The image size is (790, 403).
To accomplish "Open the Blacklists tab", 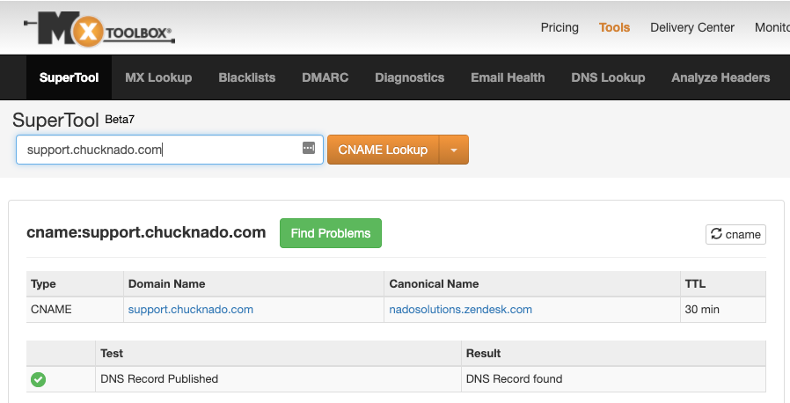I will (x=247, y=77).
